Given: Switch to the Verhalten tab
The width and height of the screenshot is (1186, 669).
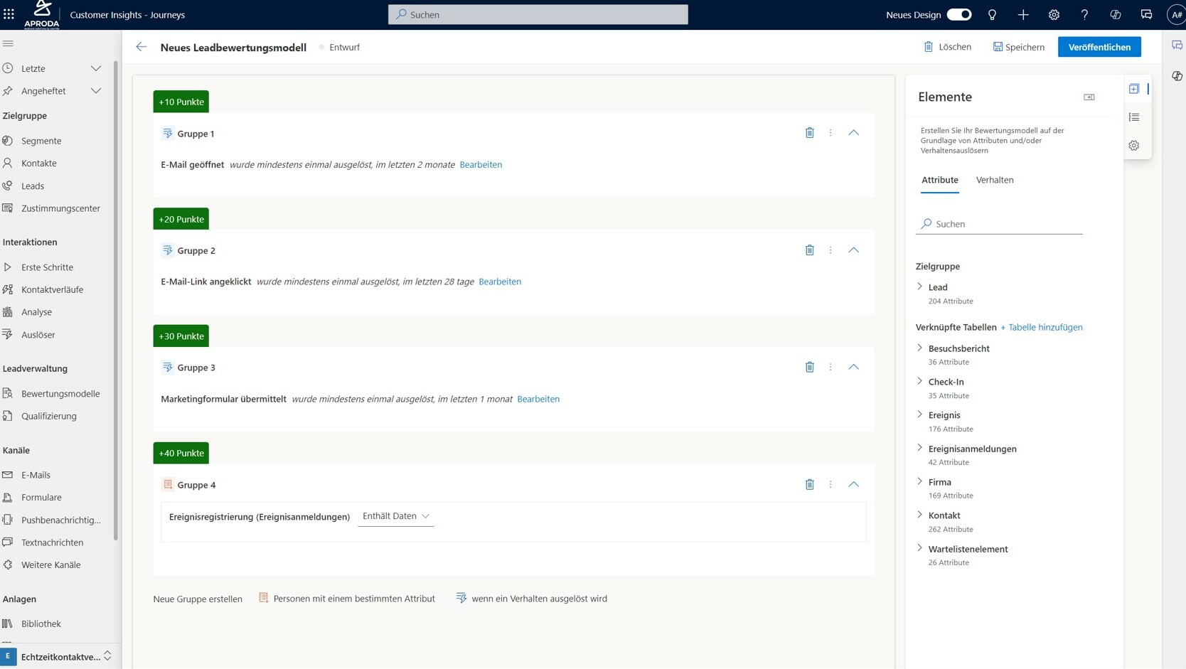Looking at the screenshot, I should point(994,180).
